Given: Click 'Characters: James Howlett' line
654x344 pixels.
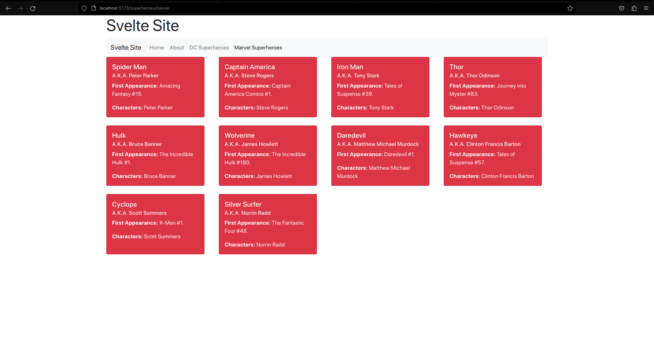Looking at the screenshot, I should point(258,176).
